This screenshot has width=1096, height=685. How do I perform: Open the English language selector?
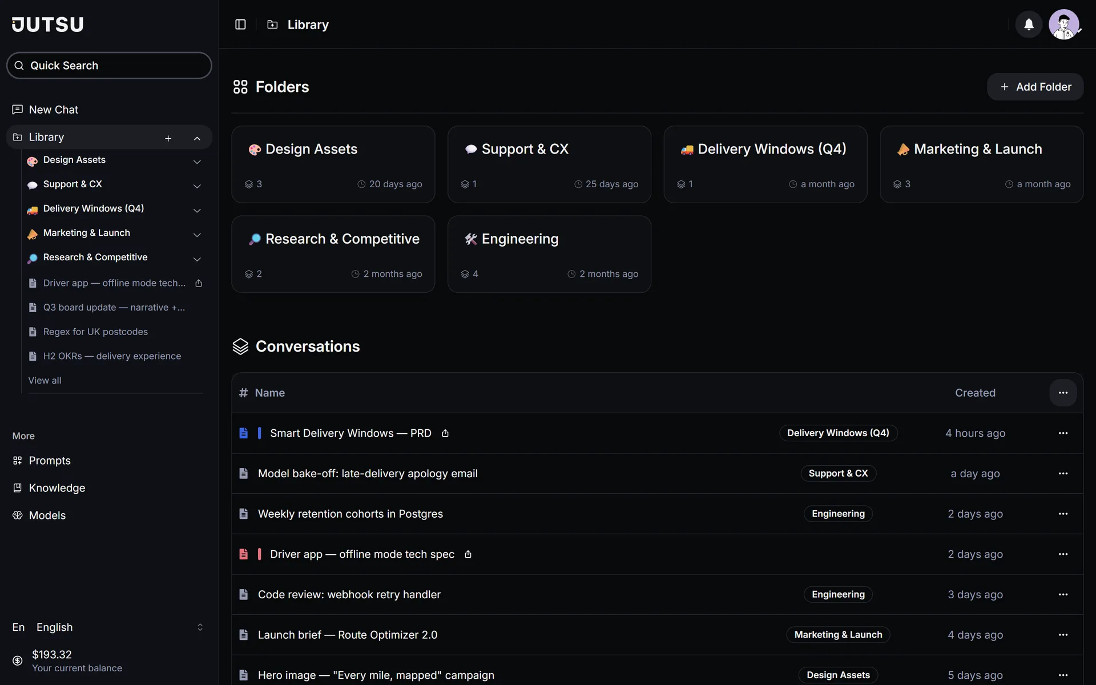click(109, 627)
